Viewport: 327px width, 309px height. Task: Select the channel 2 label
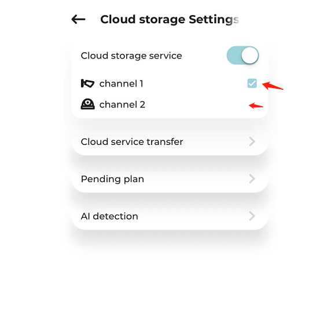pyautogui.click(x=122, y=104)
